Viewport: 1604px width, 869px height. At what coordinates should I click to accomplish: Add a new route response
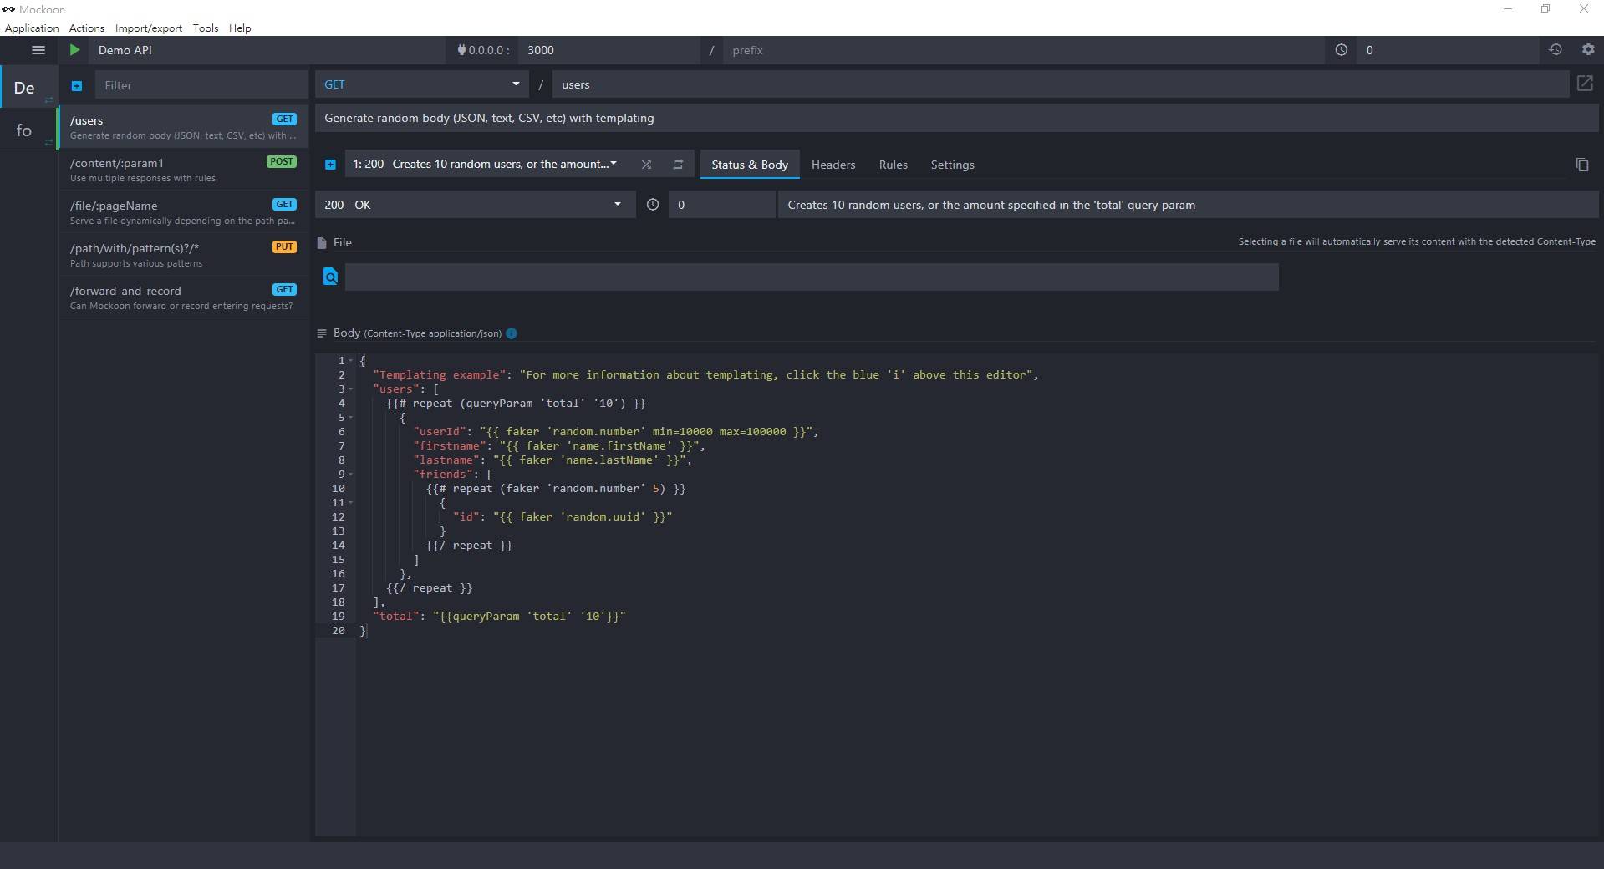[330, 165]
